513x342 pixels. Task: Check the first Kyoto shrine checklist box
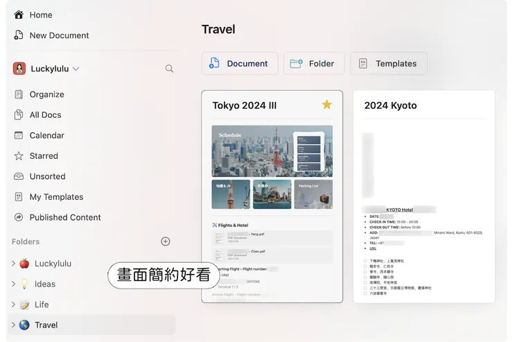tap(365, 261)
